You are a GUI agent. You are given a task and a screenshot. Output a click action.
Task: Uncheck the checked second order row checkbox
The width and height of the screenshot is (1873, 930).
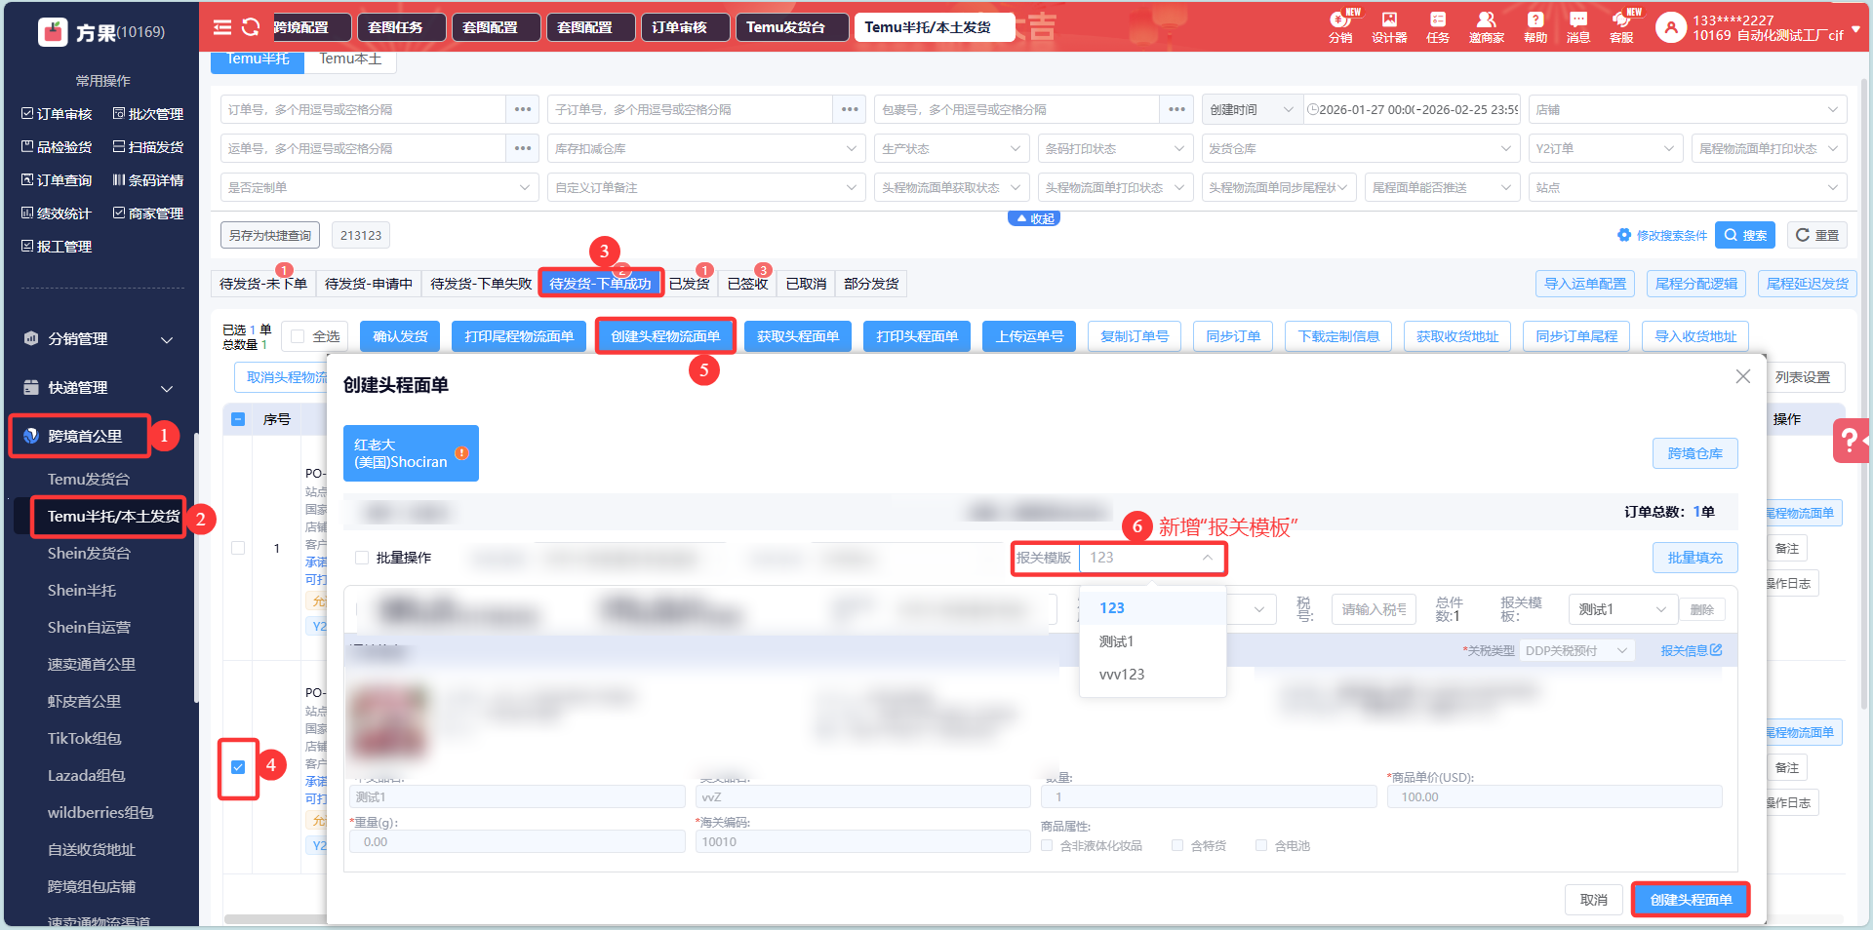tap(238, 767)
